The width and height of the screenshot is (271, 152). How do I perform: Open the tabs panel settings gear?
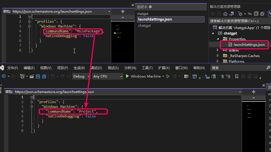pos(150,7)
